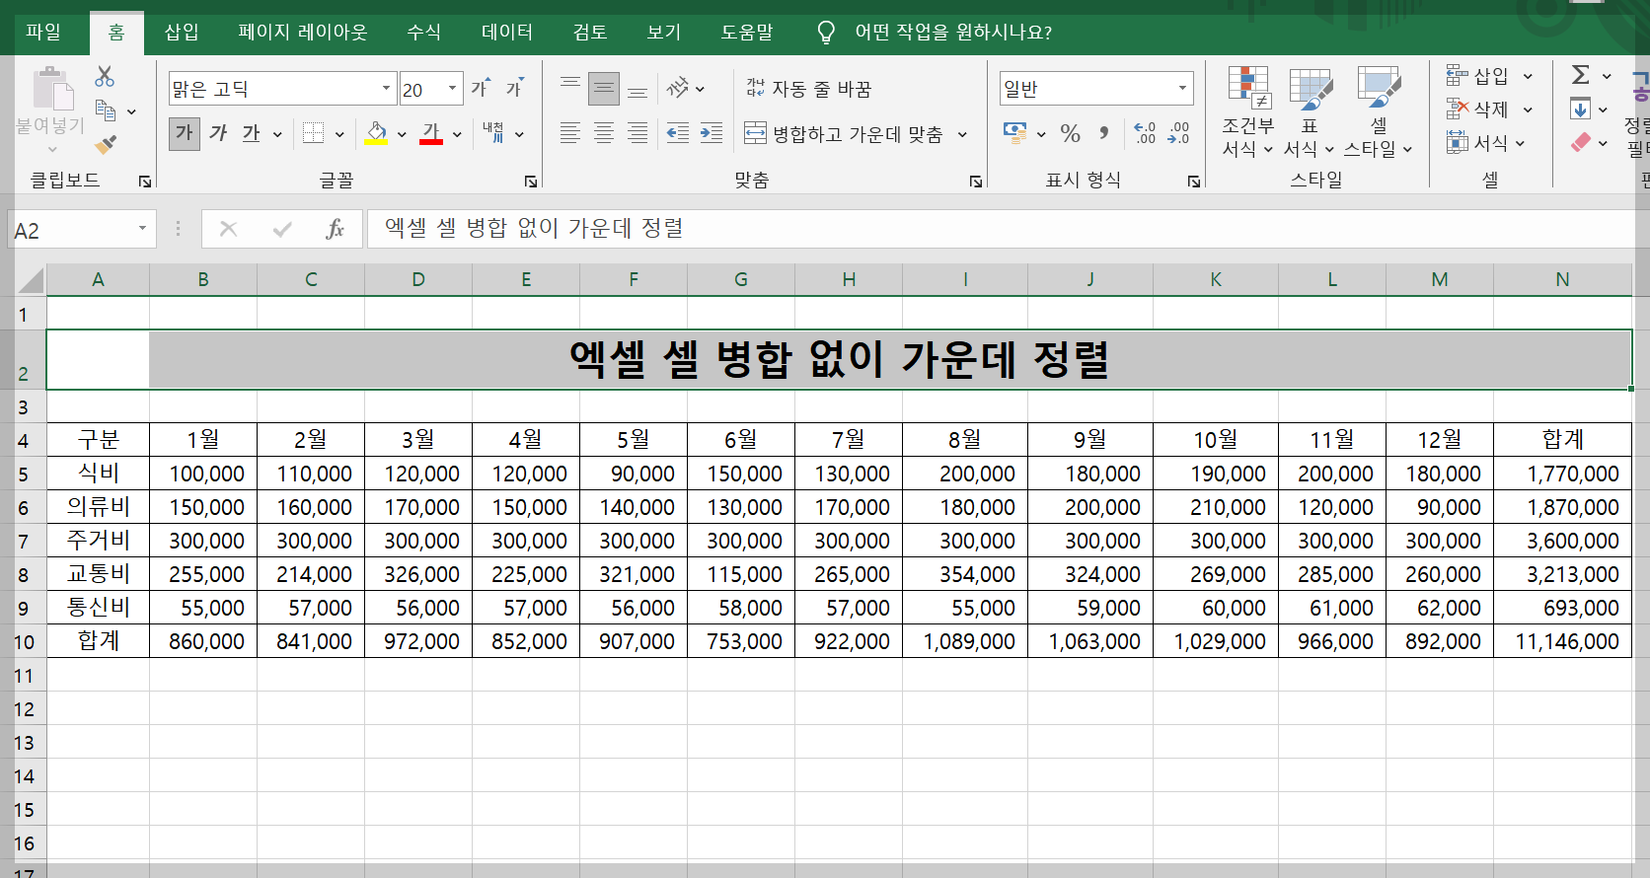Screen dimensions: 1650x878
Task: Click the Clear eraser icon
Action: click(x=1580, y=143)
